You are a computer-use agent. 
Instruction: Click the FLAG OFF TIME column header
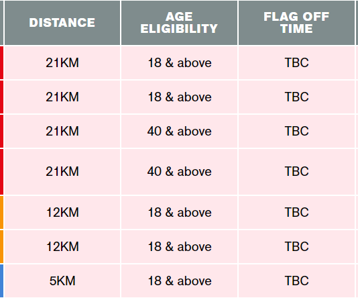point(296,23)
